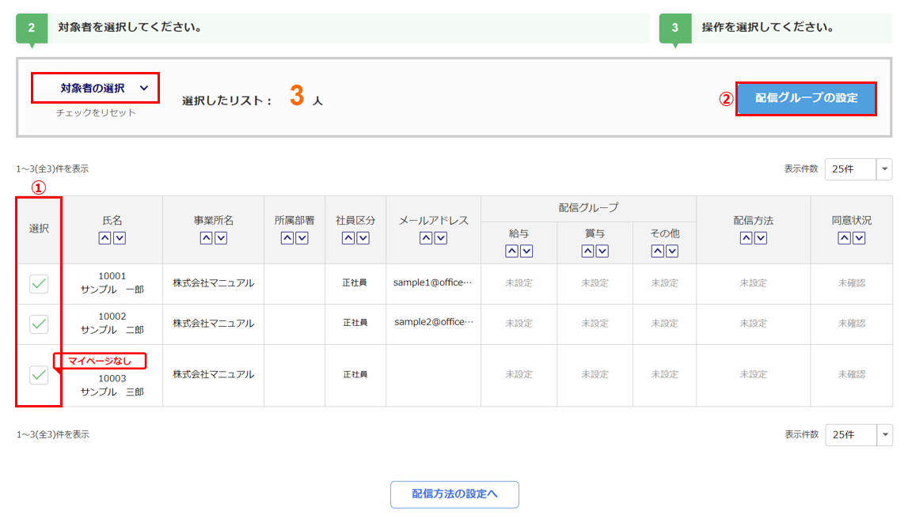
Task: Click the チェックをリセット link
Action: click(96, 113)
